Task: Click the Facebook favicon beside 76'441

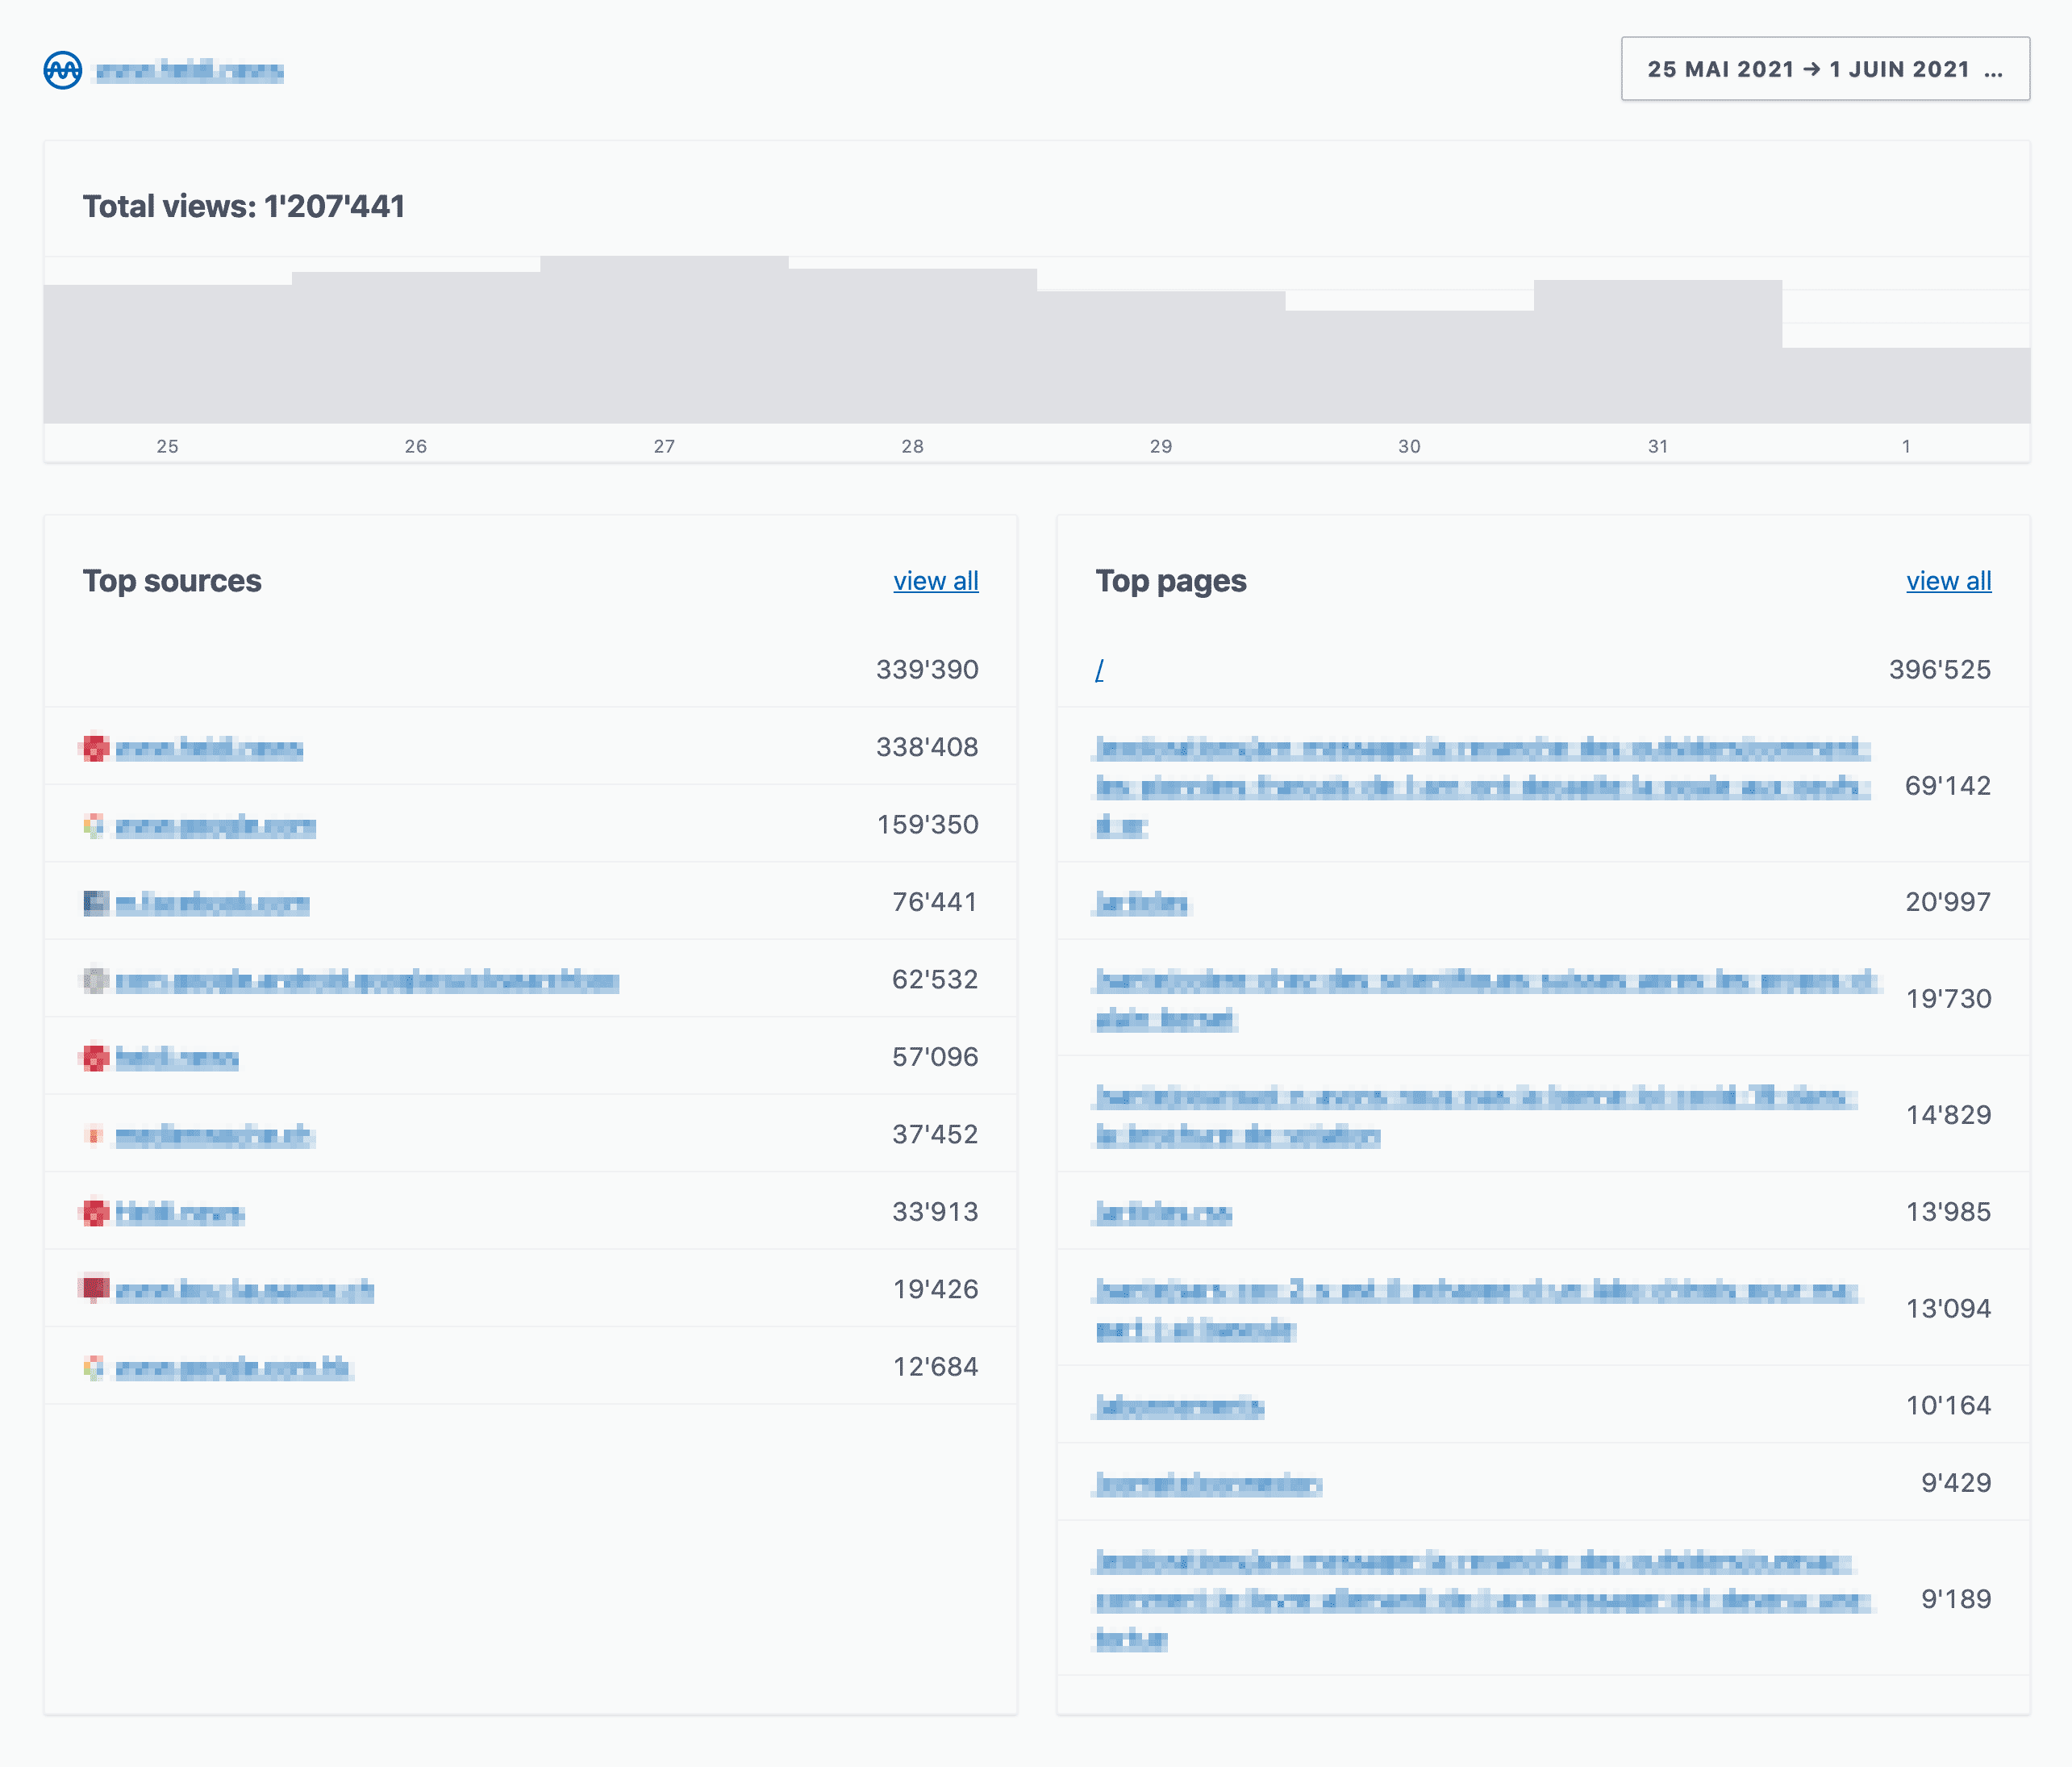Action: point(94,903)
